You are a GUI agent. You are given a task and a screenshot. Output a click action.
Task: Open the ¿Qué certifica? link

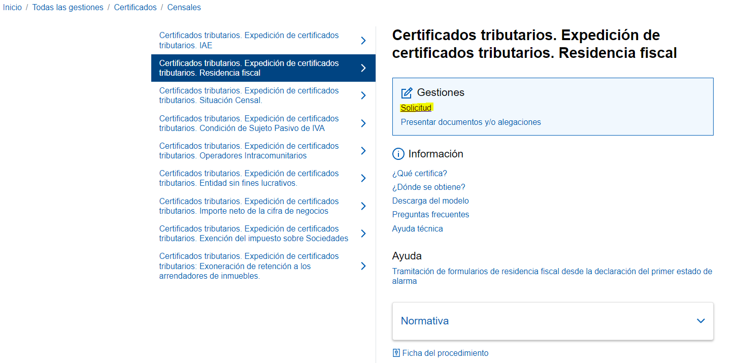click(x=419, y=173)
